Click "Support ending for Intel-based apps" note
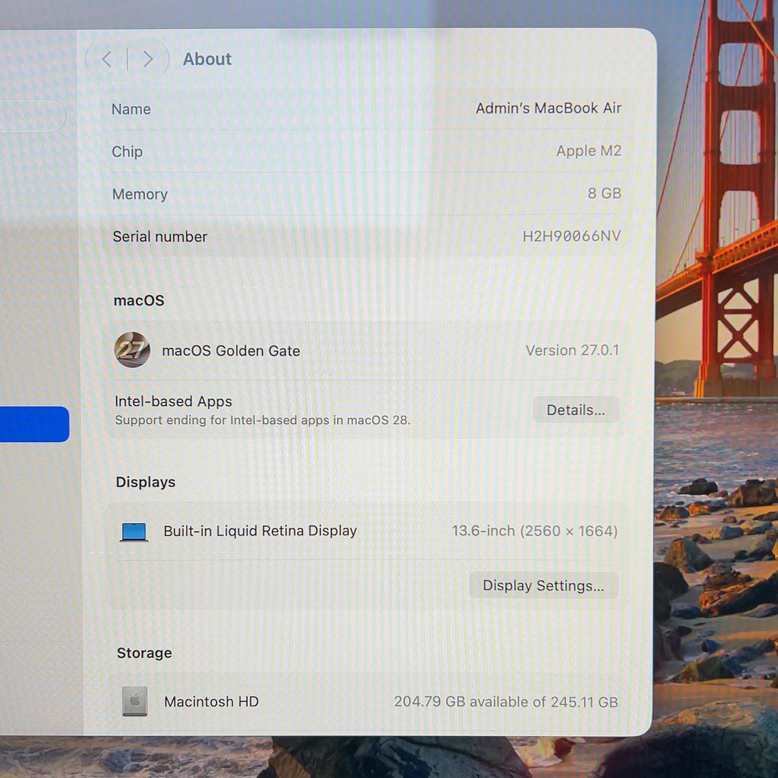This screenshot has height=778, width=778. (x=263, y=420)
